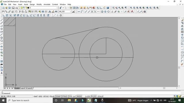The width and height of the screenshot is (184, 103).
Task: Click the Zoom Out minus magnifier icon
Action: (150, 8)
